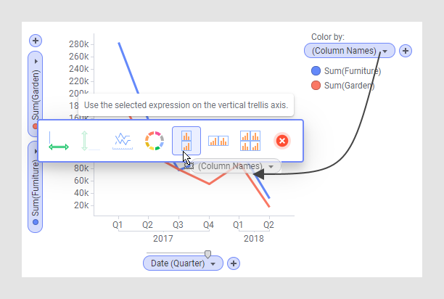Add another Color by column with plus

point(406,51)
